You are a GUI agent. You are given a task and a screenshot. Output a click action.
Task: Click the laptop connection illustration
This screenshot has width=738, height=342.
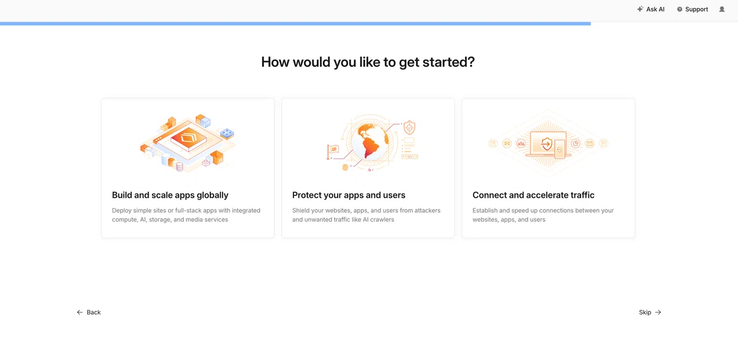point(548,144)
